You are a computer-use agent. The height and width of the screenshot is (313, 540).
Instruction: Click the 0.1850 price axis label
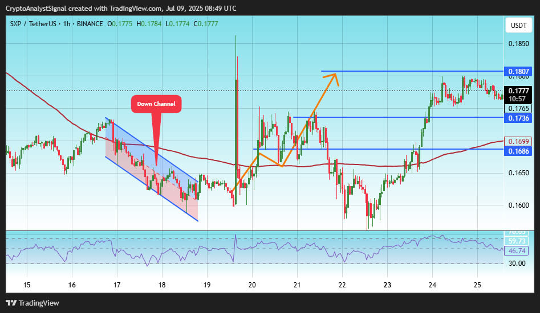pyautogui.click(x=518, y=44)
